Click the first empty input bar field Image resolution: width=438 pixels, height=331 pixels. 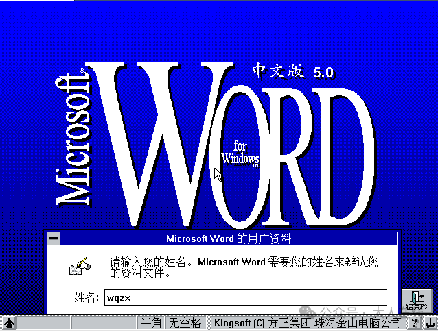[43, 323]
